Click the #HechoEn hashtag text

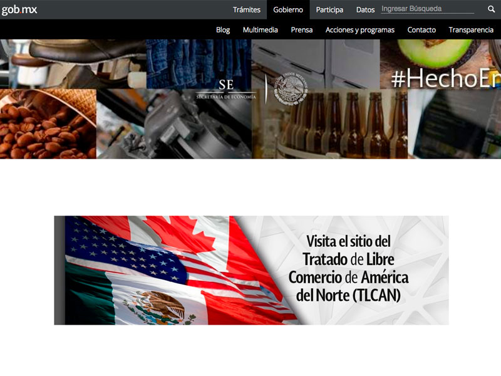coord(446,79)
